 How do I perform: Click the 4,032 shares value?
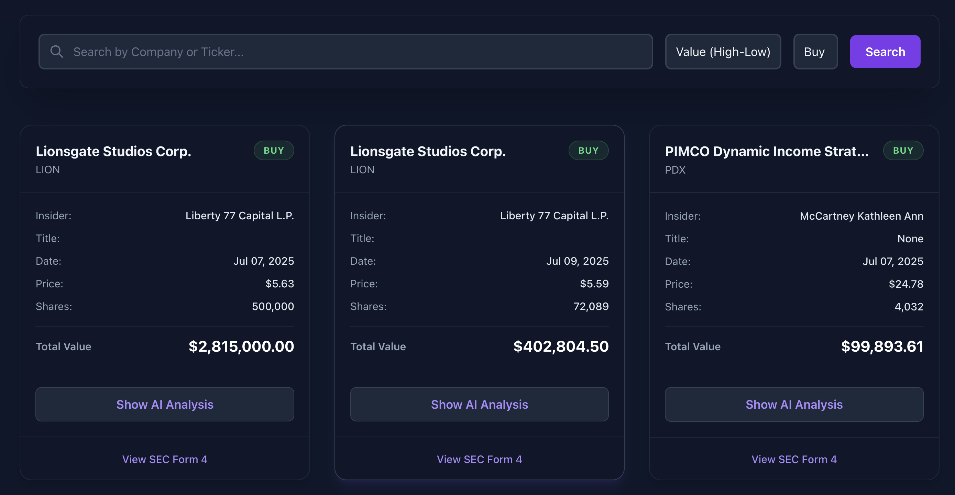coord(909,307)
